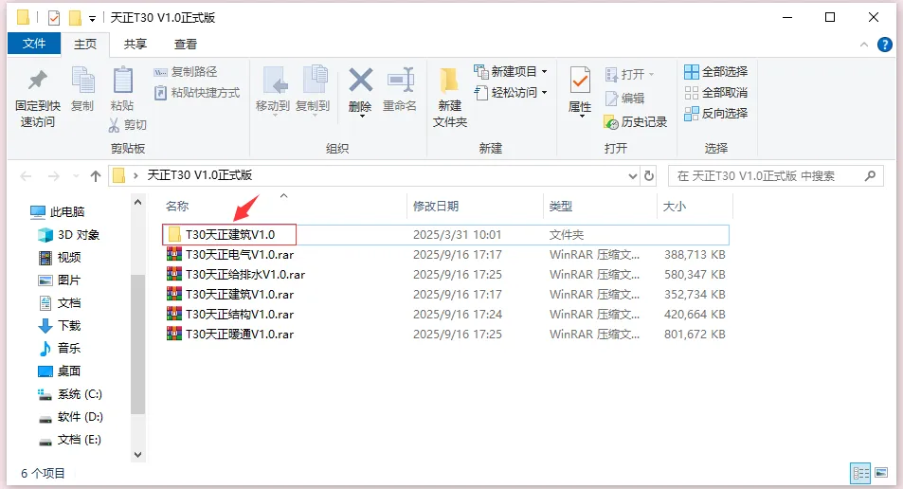Screen dimensions: 903x489
Task: Select Paste shortcut in ribbon
Action: click(197, 93)
